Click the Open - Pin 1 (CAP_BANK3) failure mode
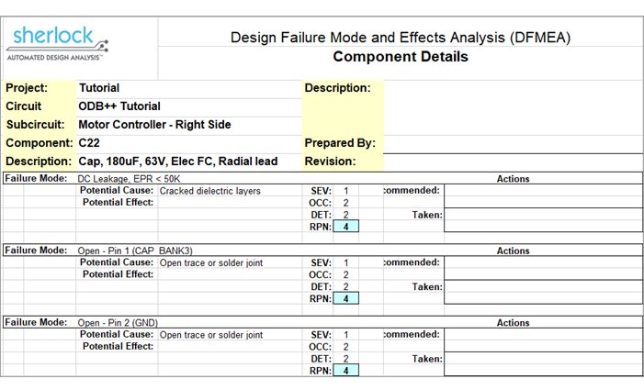The width and height of the screenshot is (644, 390). click(x=135, y=251)
